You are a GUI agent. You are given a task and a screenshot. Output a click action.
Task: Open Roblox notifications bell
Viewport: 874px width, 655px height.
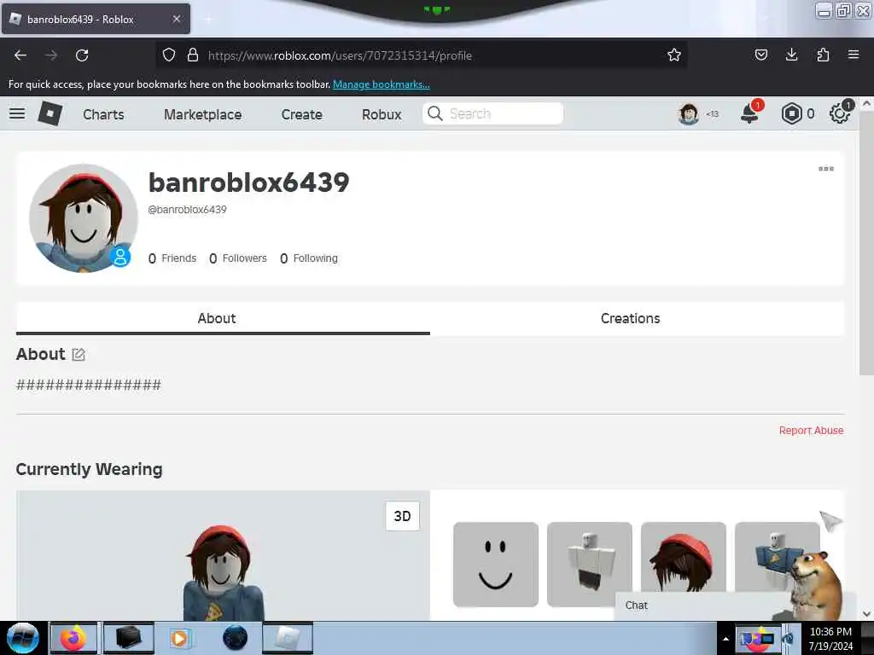749,113
